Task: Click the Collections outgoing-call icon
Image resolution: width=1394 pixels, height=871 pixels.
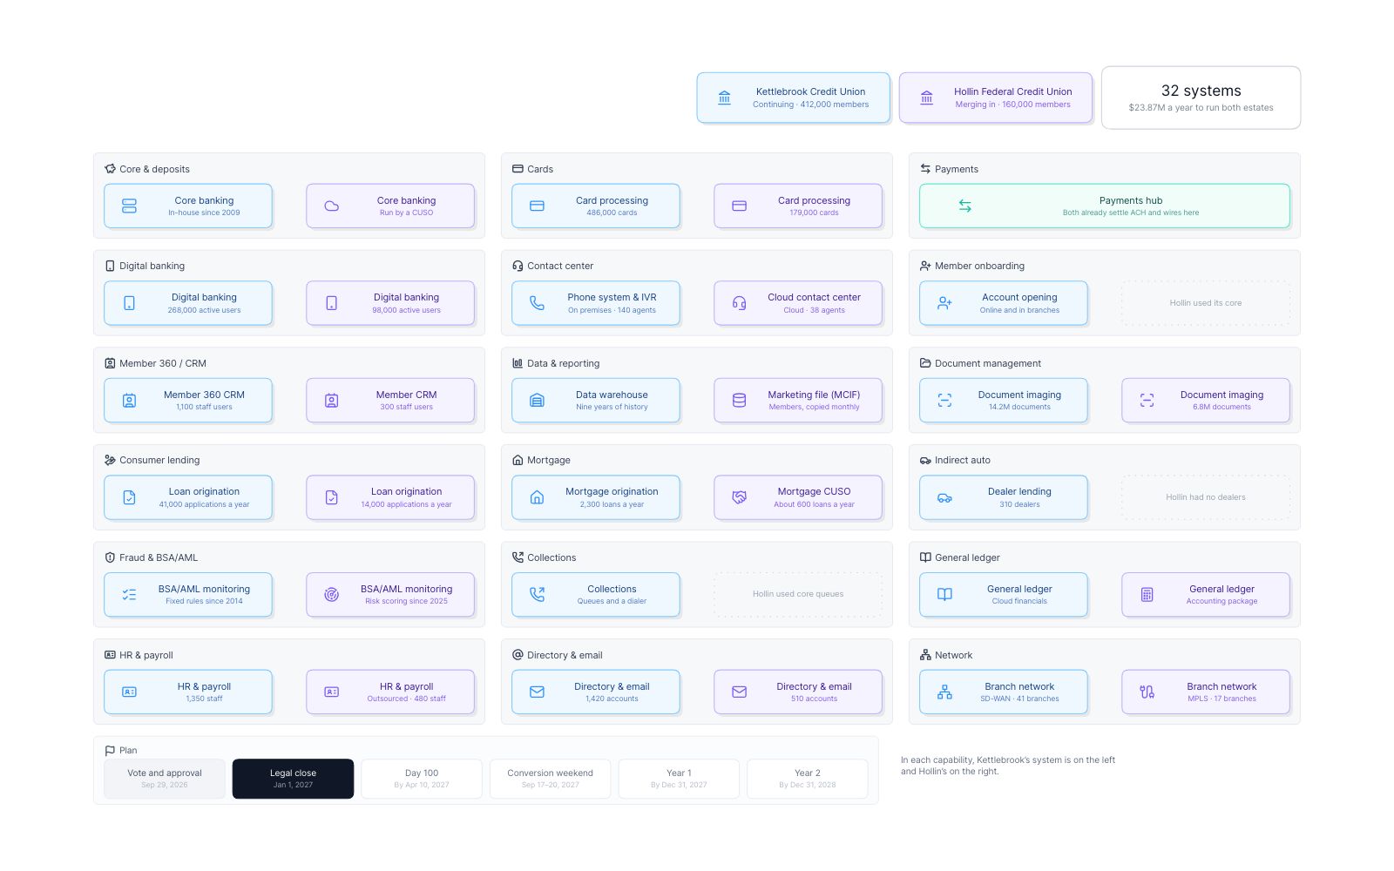Action: pyautogui.click(x=537, y=595)
